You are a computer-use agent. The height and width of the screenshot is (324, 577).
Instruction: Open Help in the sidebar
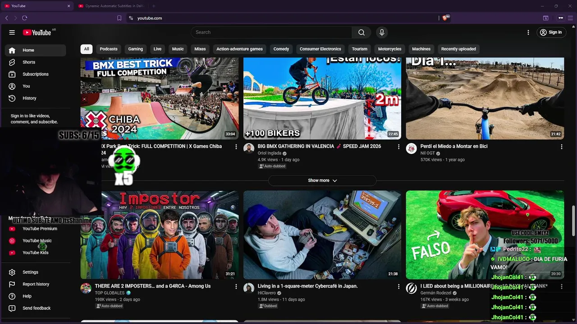pyautogui.click(x=35, y=296)
